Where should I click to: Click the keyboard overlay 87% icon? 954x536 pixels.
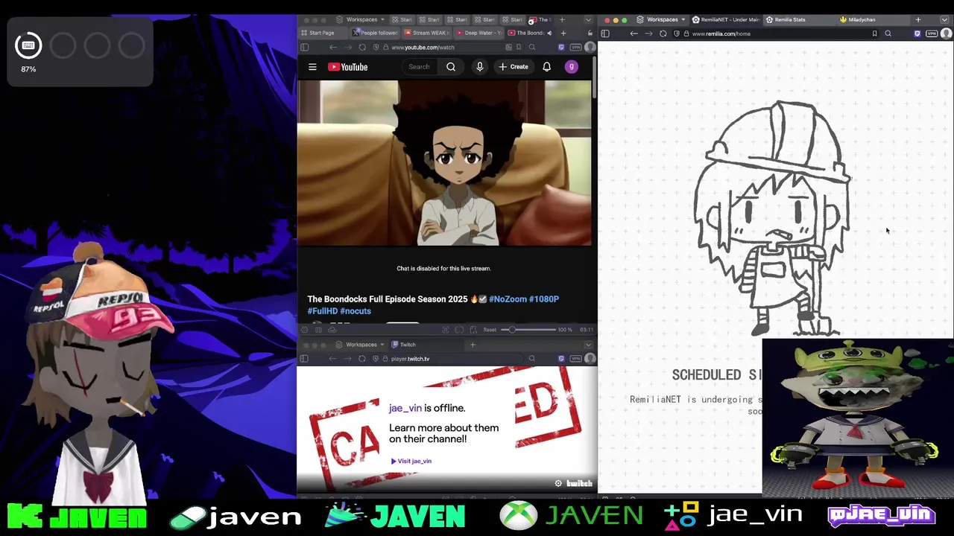click(28, 46)
